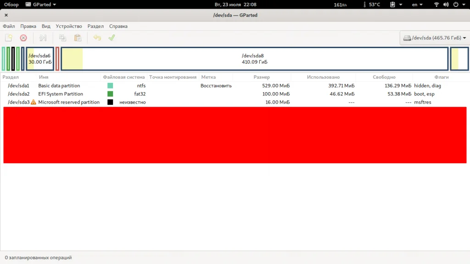The image size is (470, 264).
Task: Open the date and time Вт, 23 июля 22:08
Action: tap(235, 5)
